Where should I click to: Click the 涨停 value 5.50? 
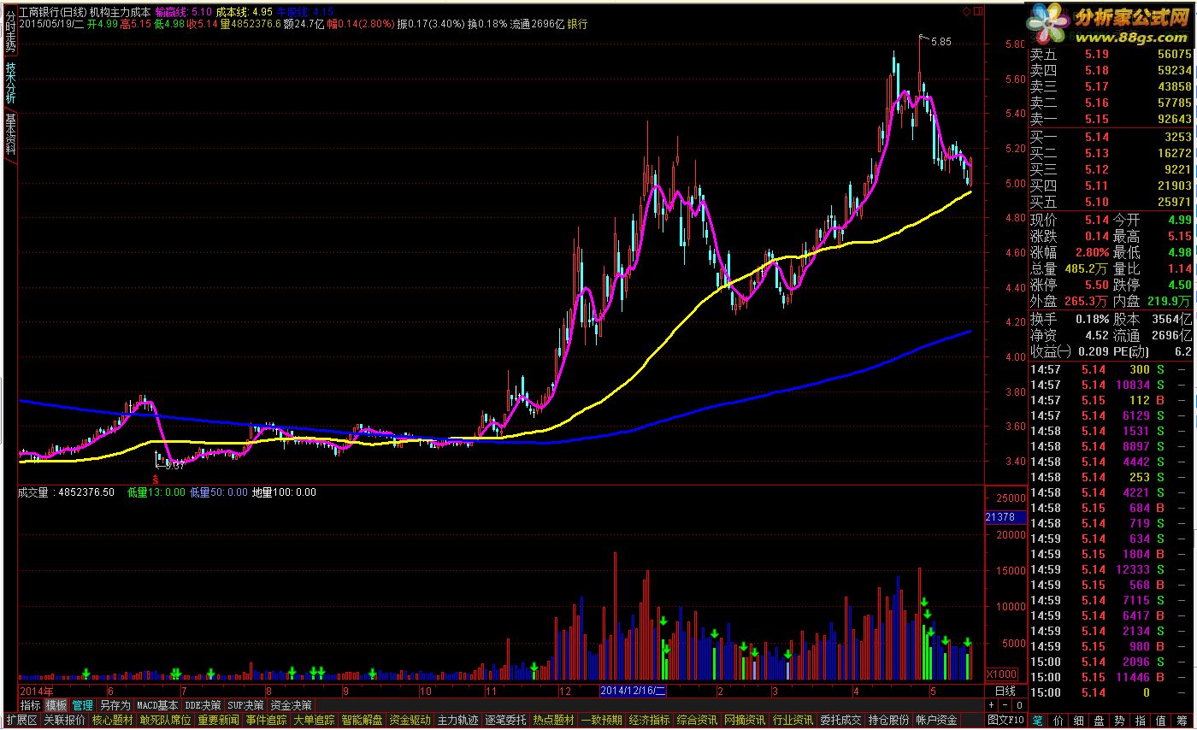(x=1097, y=285)
